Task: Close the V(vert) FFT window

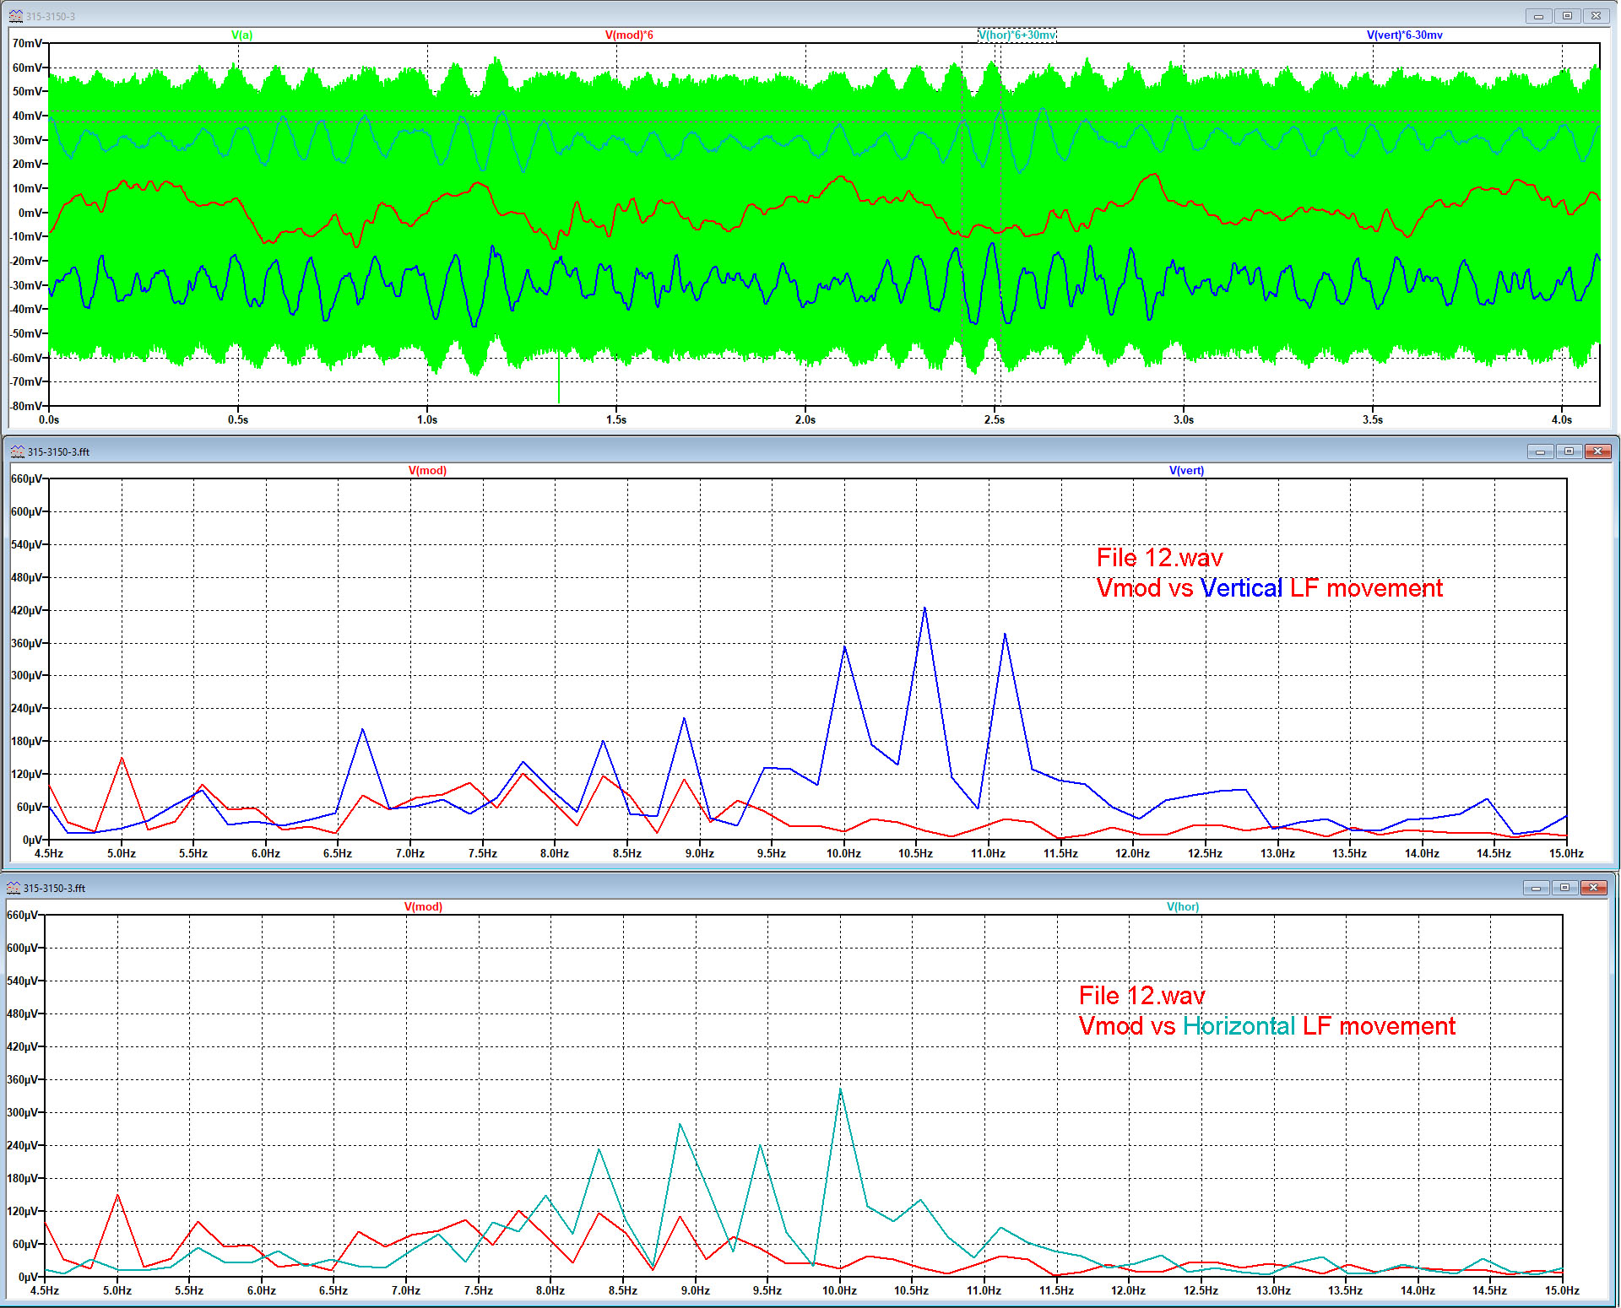Action: pyautogui.click(x=1597, y=451)
